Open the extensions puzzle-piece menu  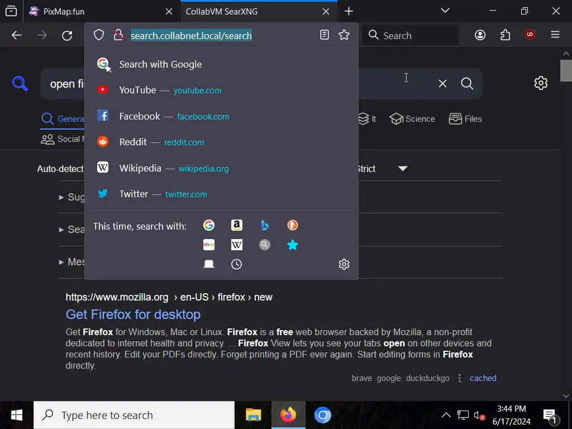coord(505,35)
